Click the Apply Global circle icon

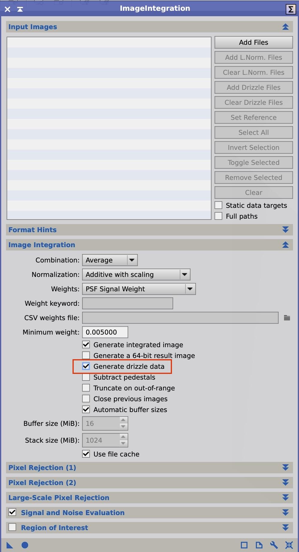pos(25,545)
